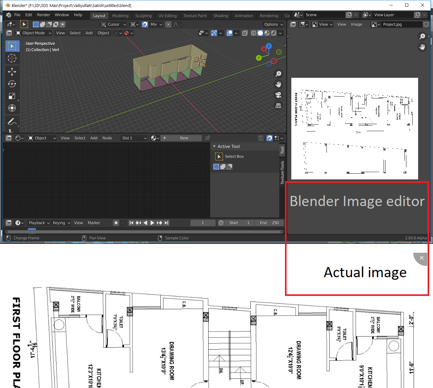Select the Rotate tool
This screenshot has height=388, width=433.
(x=12, y=84)
